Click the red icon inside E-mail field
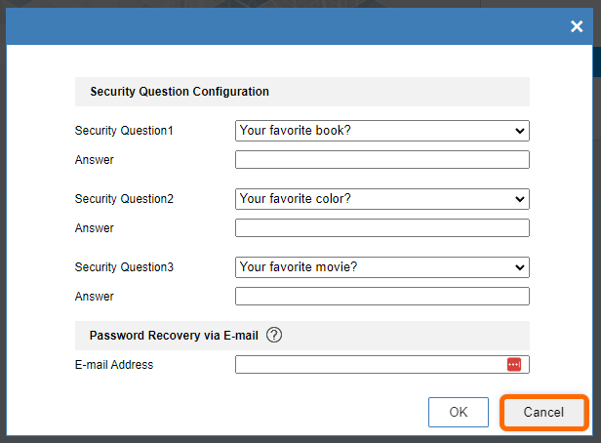 click(x=514, y=364)
